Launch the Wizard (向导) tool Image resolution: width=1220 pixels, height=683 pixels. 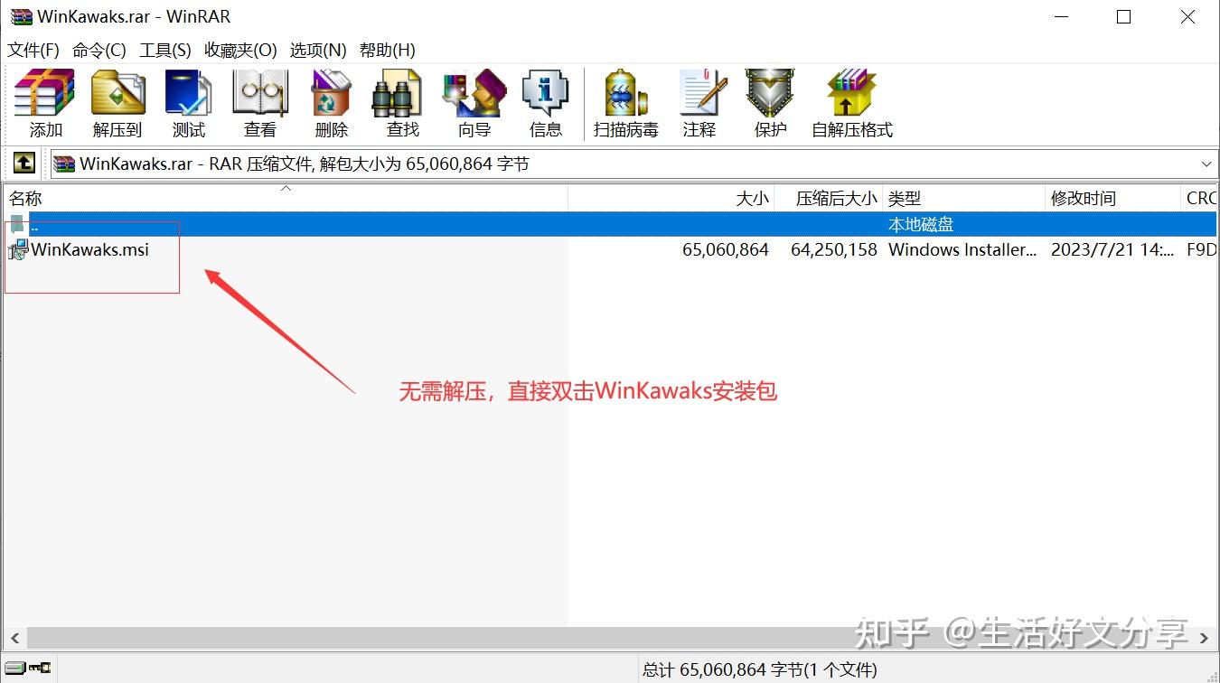coord(474,104)
